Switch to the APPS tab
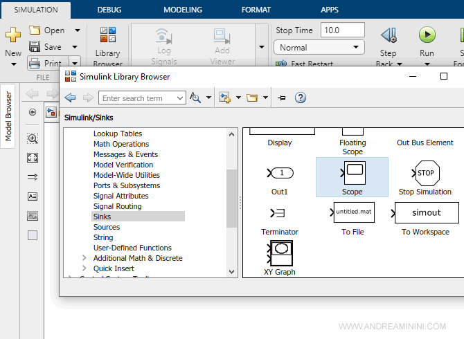This screenshot has height=339, width=464. [330, 10]
